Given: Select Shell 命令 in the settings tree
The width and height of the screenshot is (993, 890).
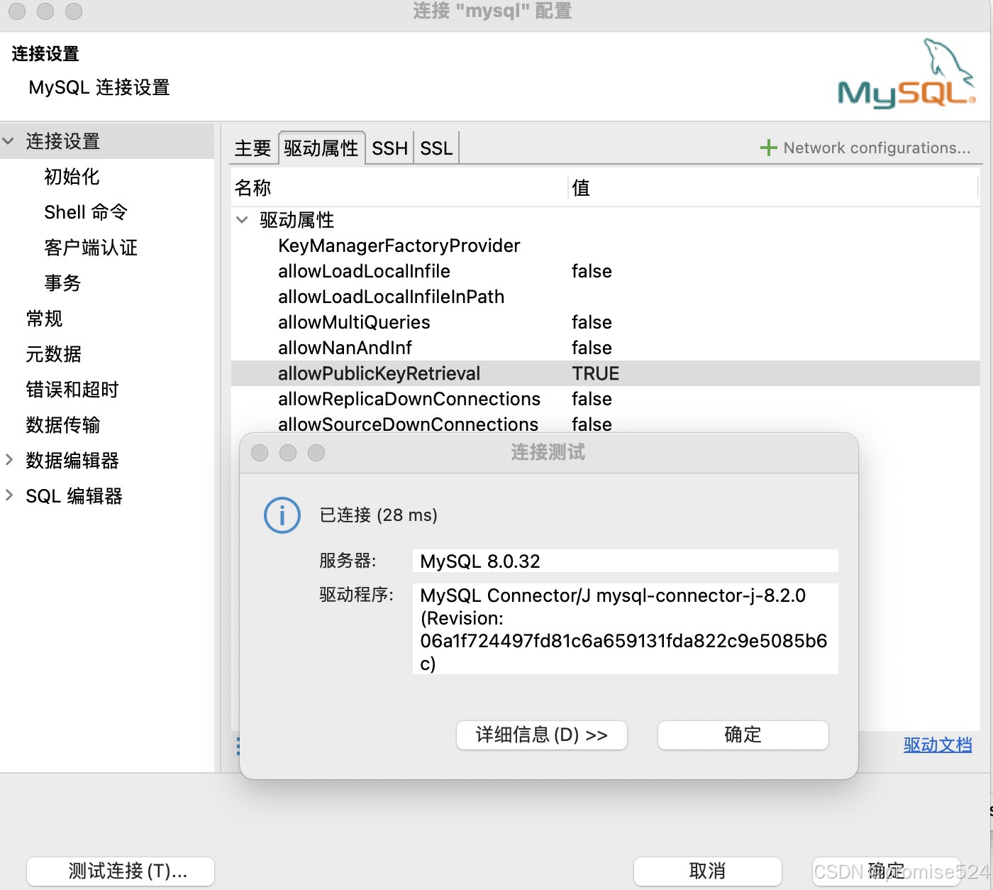Looking at the screenshot, I should (x=86, y=212).
